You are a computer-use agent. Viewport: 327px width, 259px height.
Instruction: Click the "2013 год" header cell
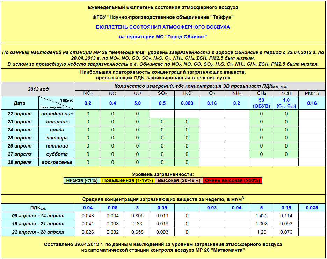tap(38, 89)
